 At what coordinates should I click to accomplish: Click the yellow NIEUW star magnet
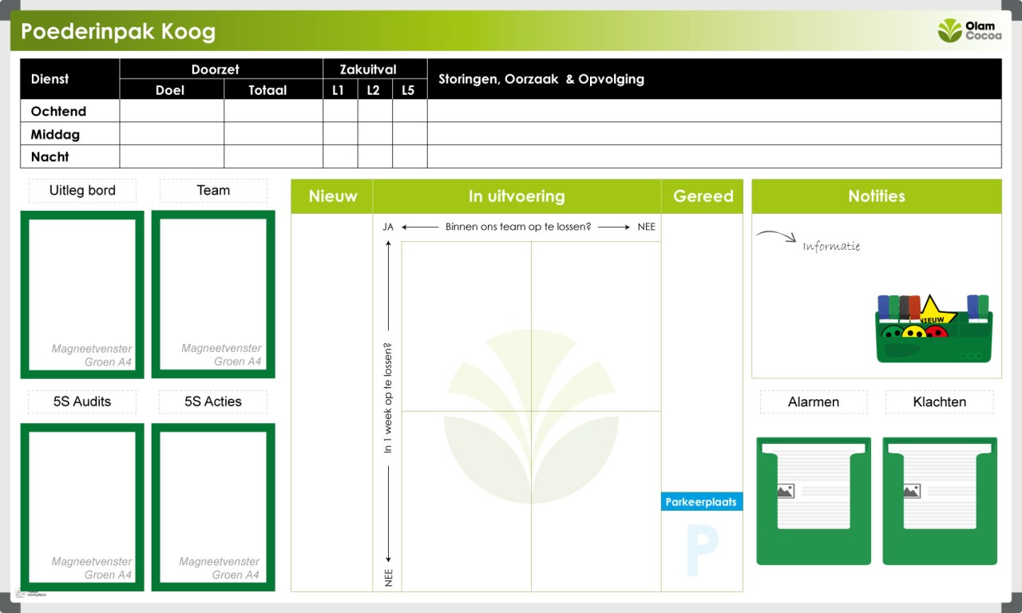pyautogui.click(x=931, y=312)
